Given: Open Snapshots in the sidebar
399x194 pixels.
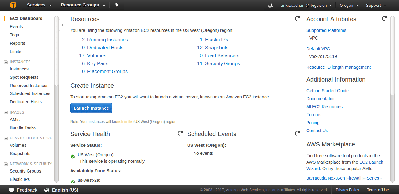Looking at the screenshot, I should click(20, 154).
